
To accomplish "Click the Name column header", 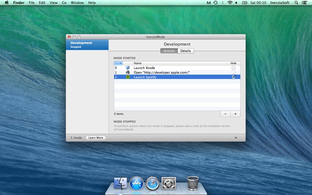I will tap(180, 63).
